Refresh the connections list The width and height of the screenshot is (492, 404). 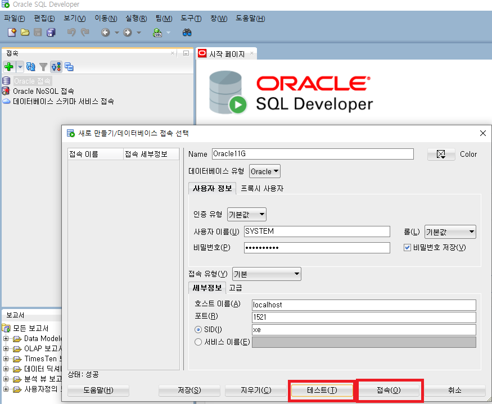coord(31,66)
